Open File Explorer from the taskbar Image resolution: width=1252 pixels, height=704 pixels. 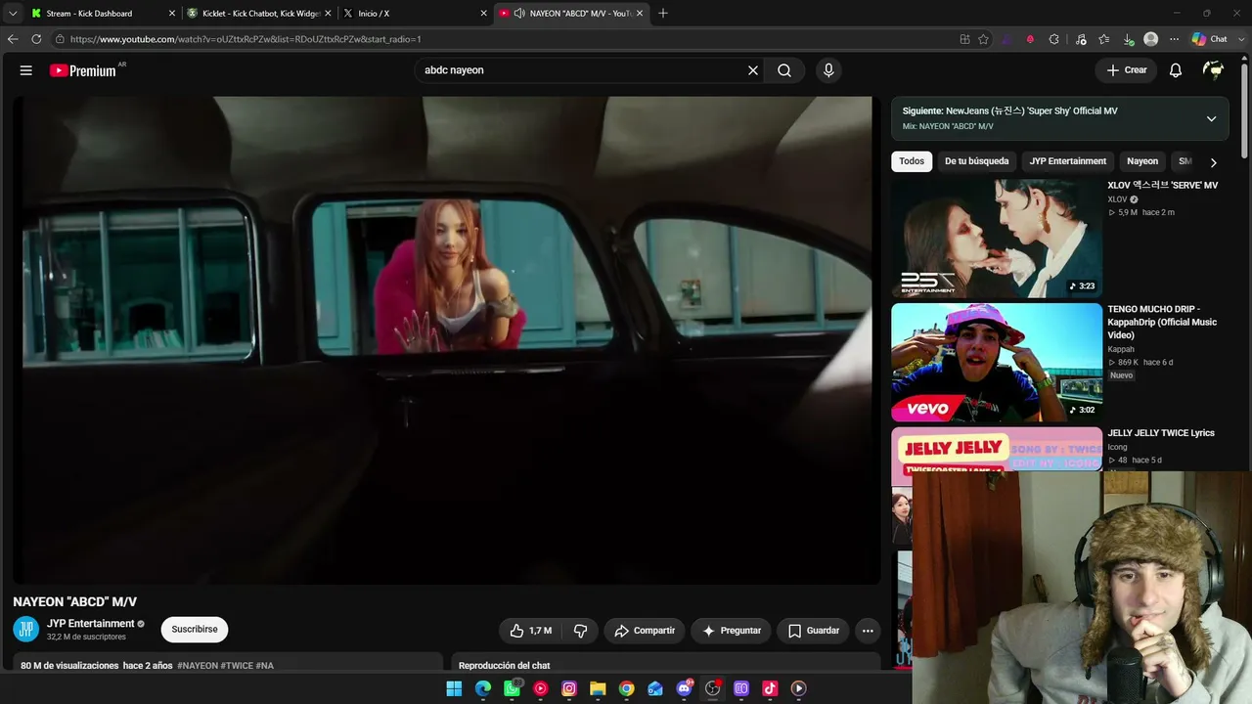pyautogui.click(x=598, y=688)
